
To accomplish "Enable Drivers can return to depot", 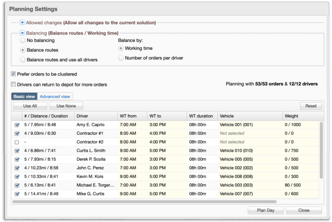I will (x=14, y=85).
